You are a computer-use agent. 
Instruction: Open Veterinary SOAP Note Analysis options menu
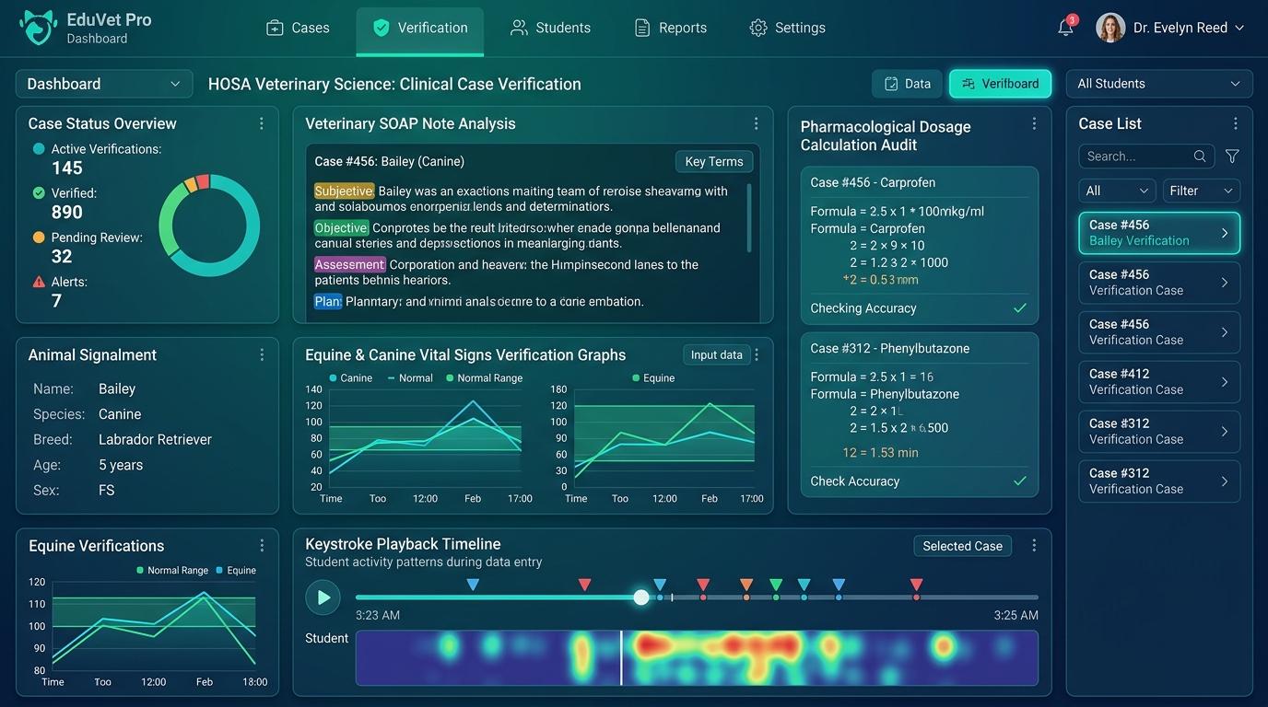click(756, 123)
